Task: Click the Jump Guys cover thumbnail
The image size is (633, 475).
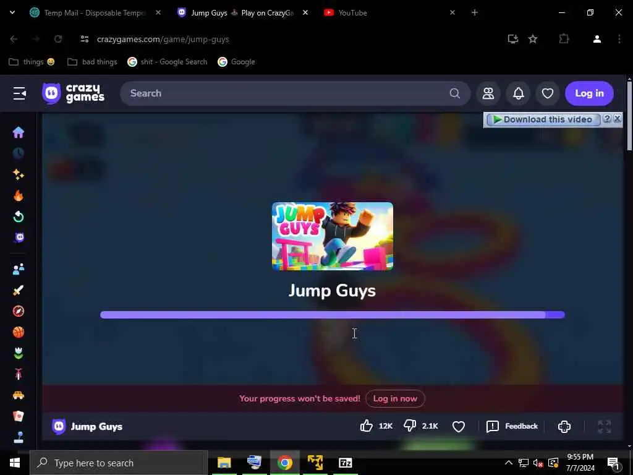Action: tap(333, 236)
